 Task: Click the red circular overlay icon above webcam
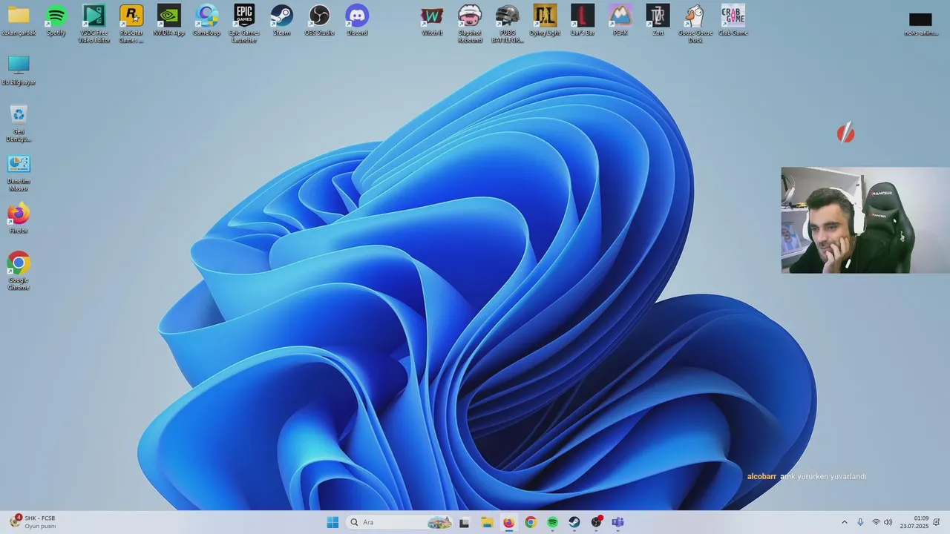coord(846,133)
